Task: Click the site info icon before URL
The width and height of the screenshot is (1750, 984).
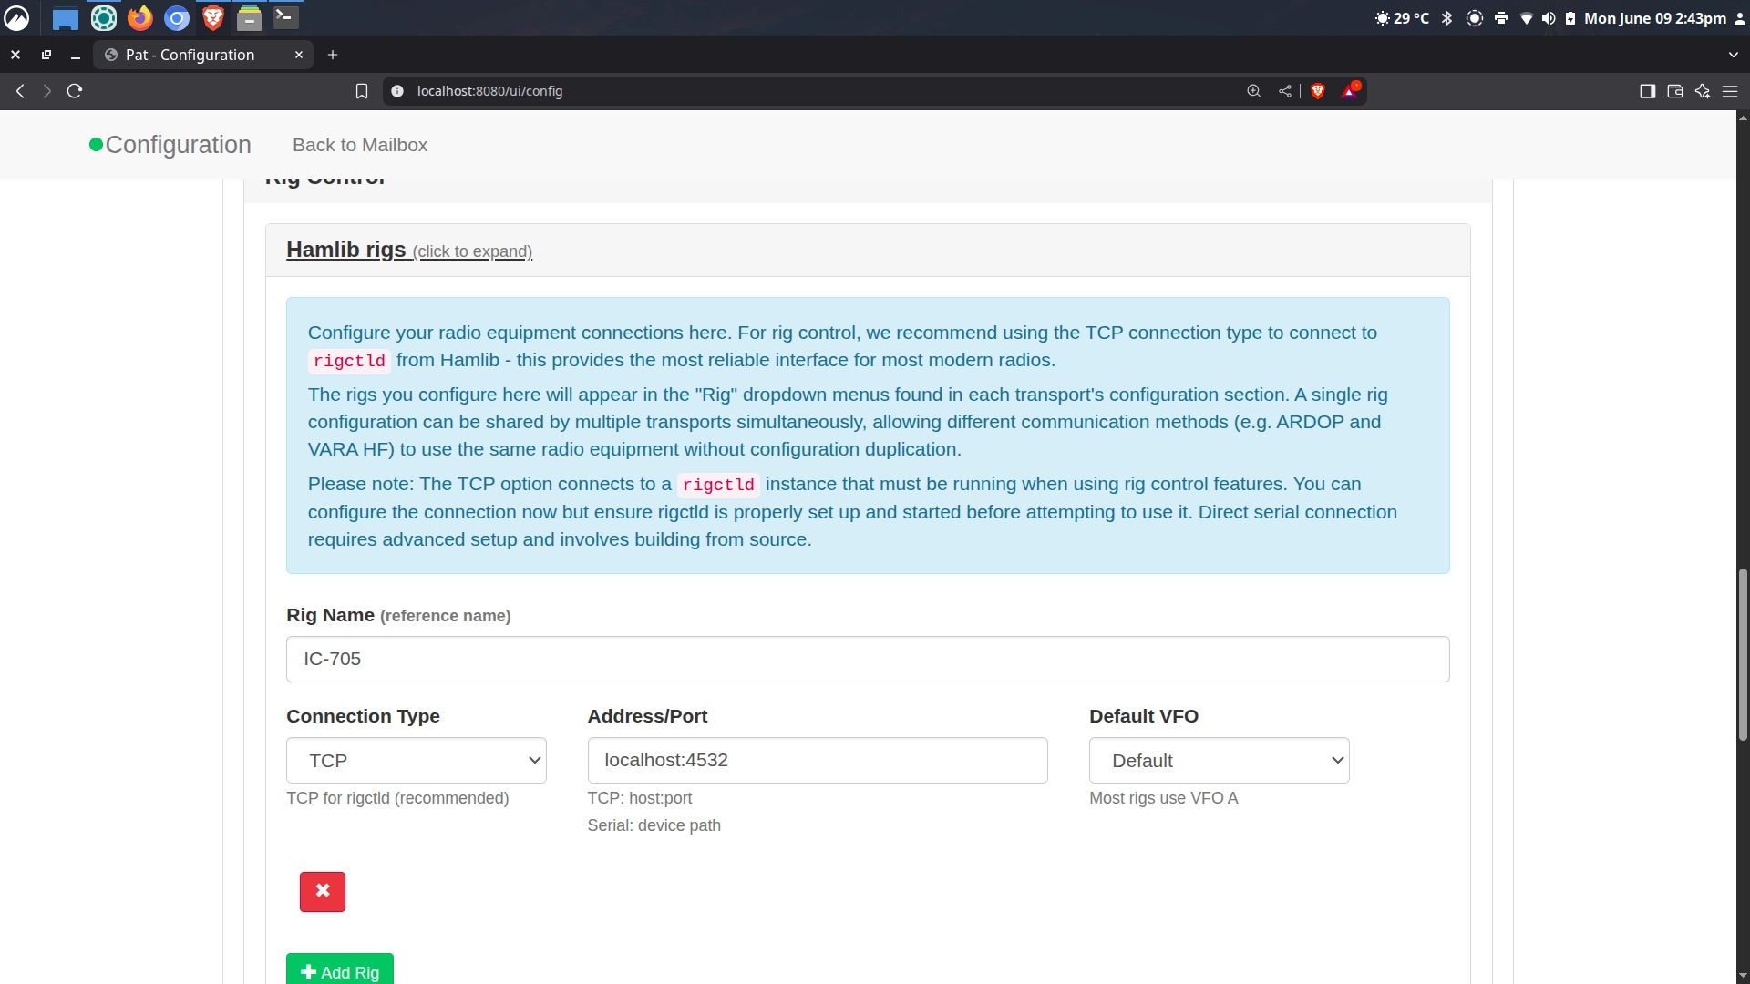Action: tap(396, 91)
